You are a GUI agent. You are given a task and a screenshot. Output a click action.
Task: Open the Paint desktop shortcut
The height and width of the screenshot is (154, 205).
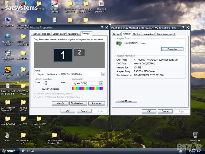pyautogui.click(x=8, y=135)
